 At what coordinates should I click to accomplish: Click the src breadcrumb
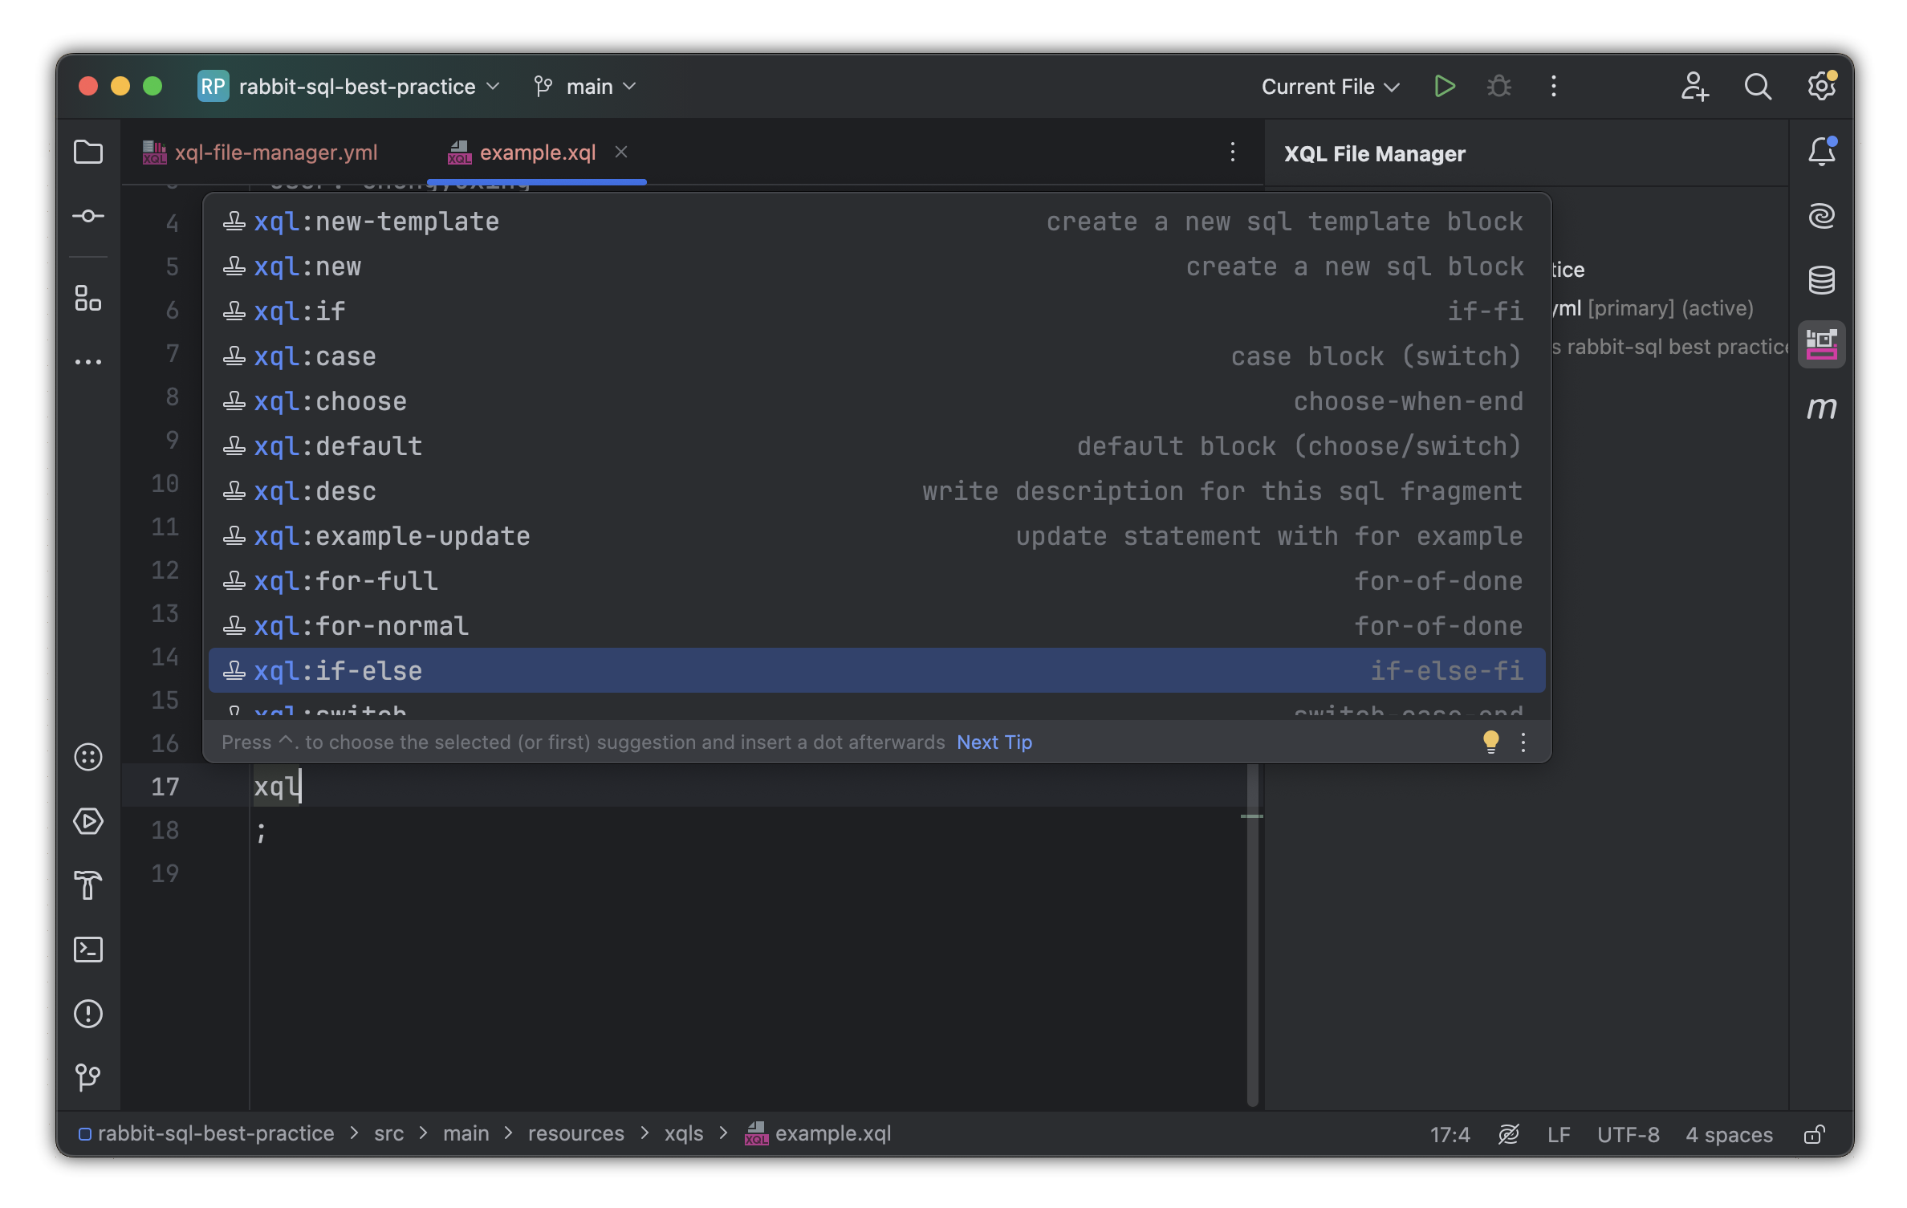[x=389, y=1133]
